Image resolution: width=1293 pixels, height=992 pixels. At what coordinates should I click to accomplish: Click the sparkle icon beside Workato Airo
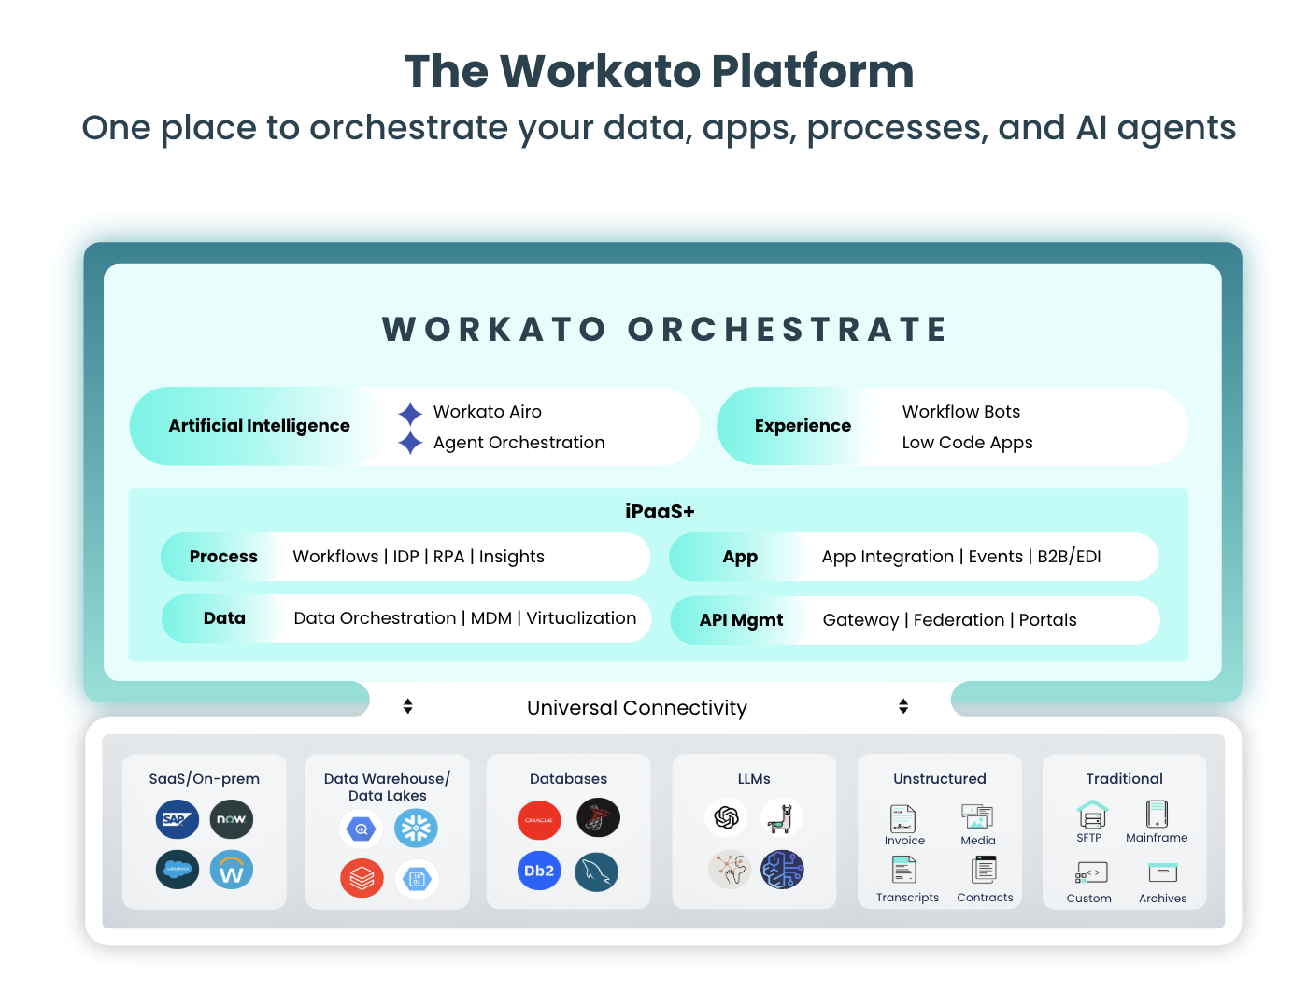click(410, 413)
